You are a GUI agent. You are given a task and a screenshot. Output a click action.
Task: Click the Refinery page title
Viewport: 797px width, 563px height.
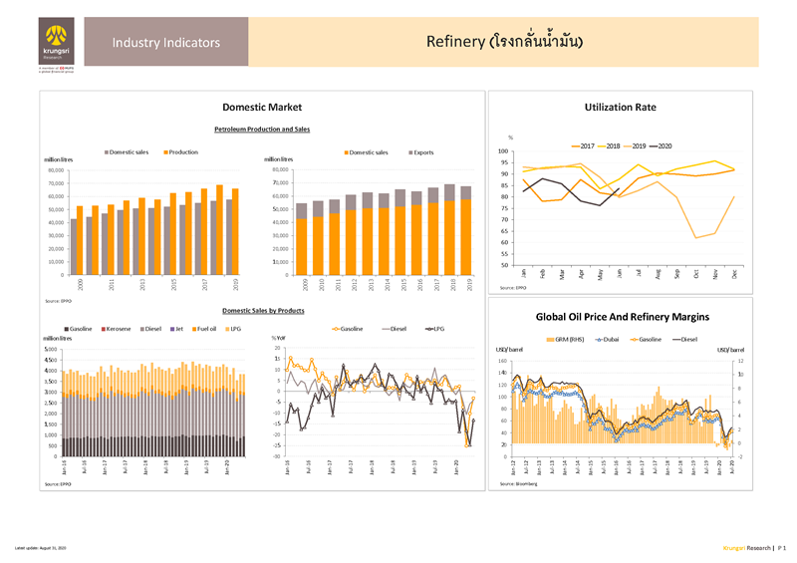[503, 42]
